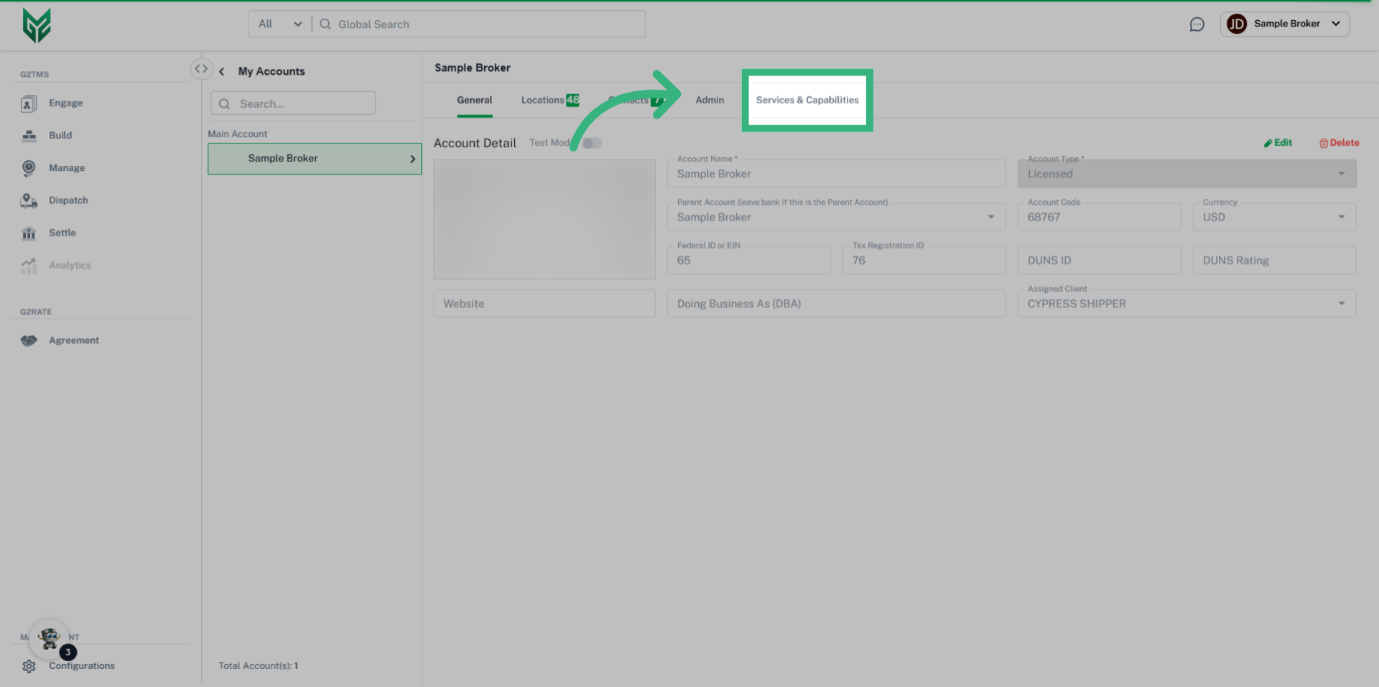This screenshot has width=1379, height=687.
Task: Open the All search scope dropdown
Action: point(279,24)
